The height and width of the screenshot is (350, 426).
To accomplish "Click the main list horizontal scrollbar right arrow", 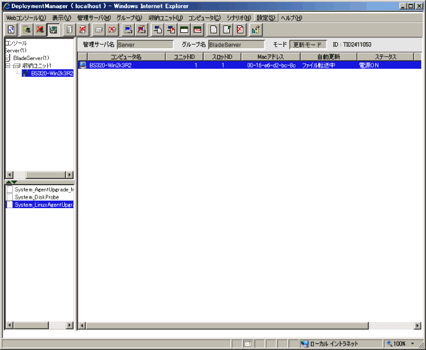I will [417, 326].
